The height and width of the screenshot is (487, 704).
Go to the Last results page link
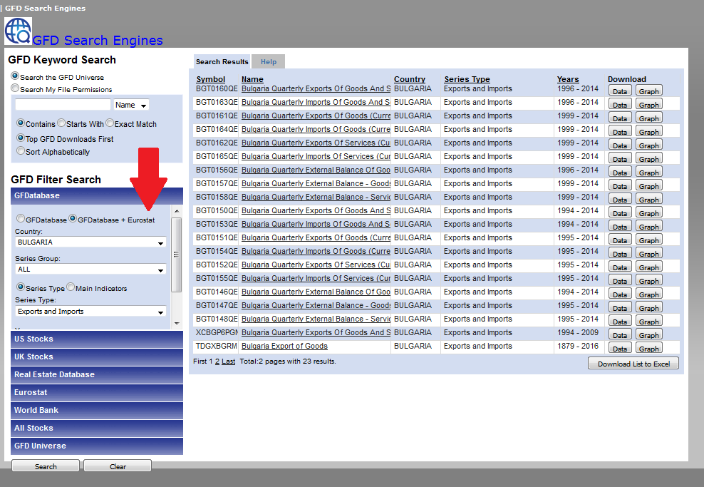click(228, 362)
